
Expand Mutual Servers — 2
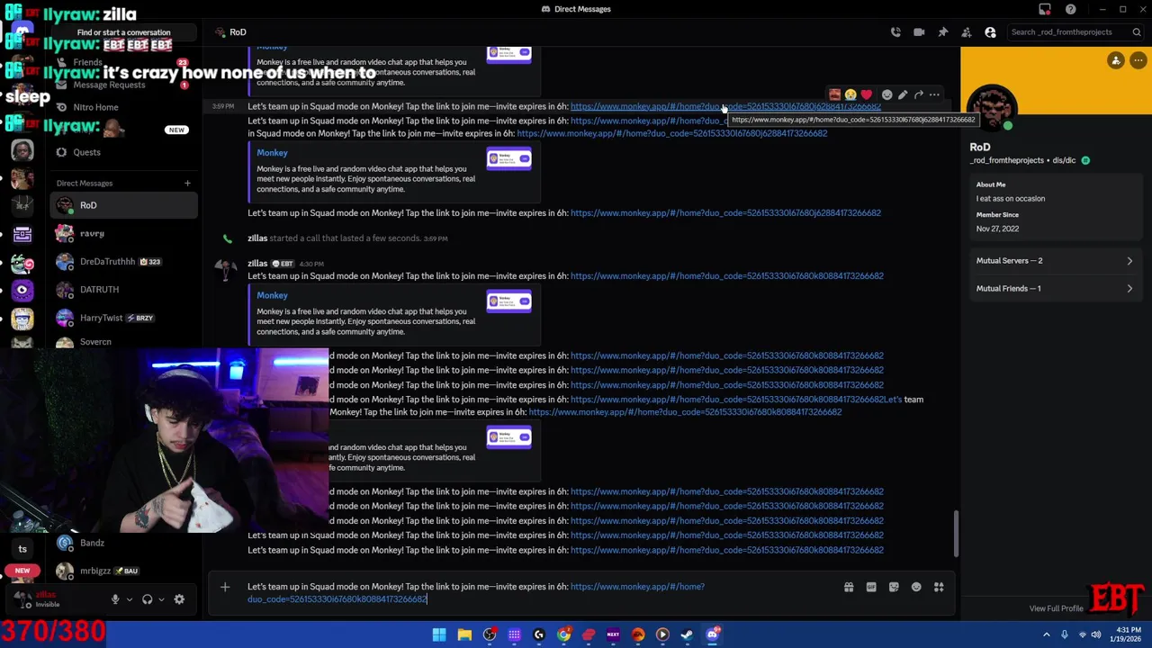pyautogui.click(x=1055, y=261)
